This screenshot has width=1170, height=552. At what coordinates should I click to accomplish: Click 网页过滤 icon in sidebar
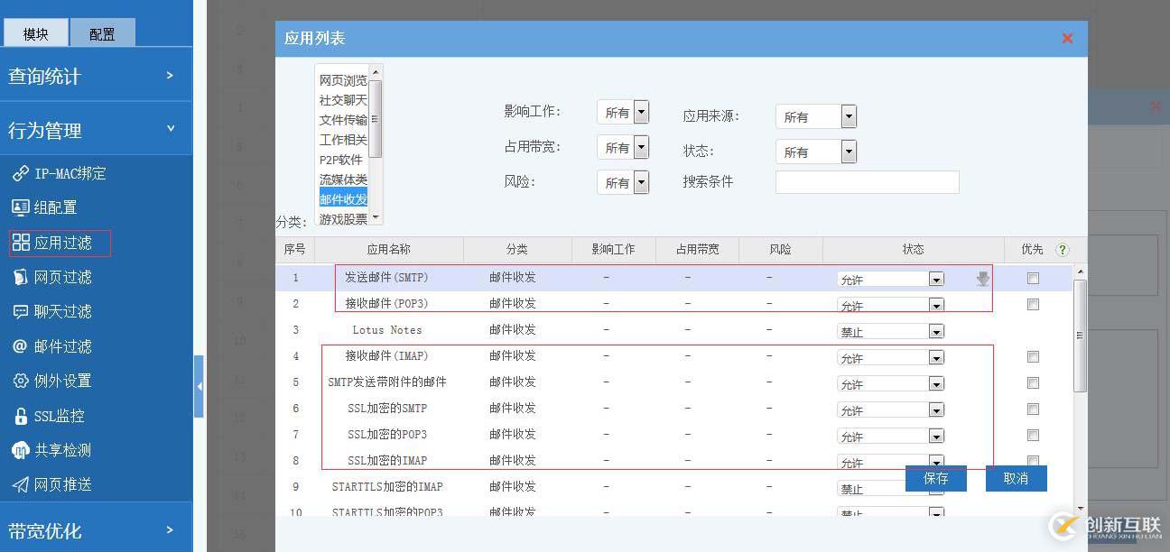[x=20, y=277]
